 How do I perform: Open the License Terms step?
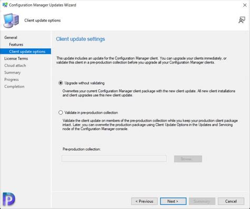pos(16,59)
